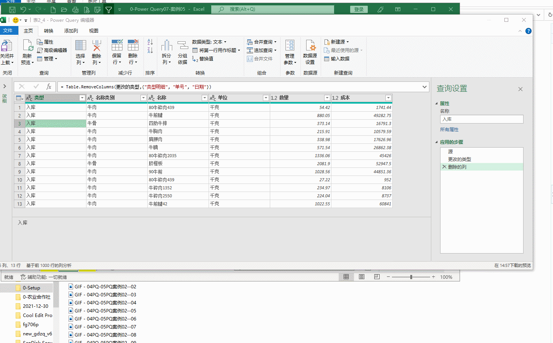Click Choose Columns (选择列) icon
This screenshot has width=553, height=343.
tap(80, 45)
